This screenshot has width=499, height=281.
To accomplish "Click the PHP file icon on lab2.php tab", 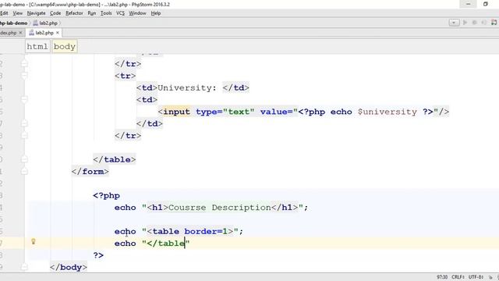I will coord(31,33).
